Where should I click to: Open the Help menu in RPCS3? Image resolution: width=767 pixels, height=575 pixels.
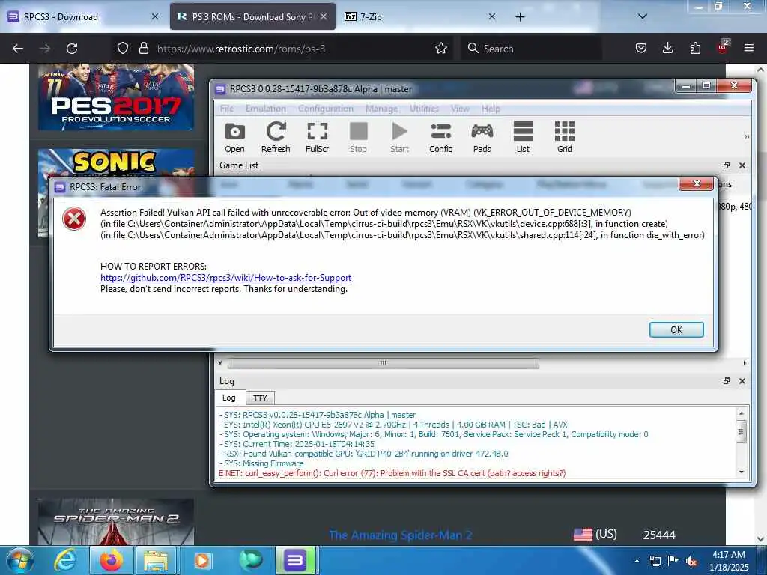click(x=491, y=109)
